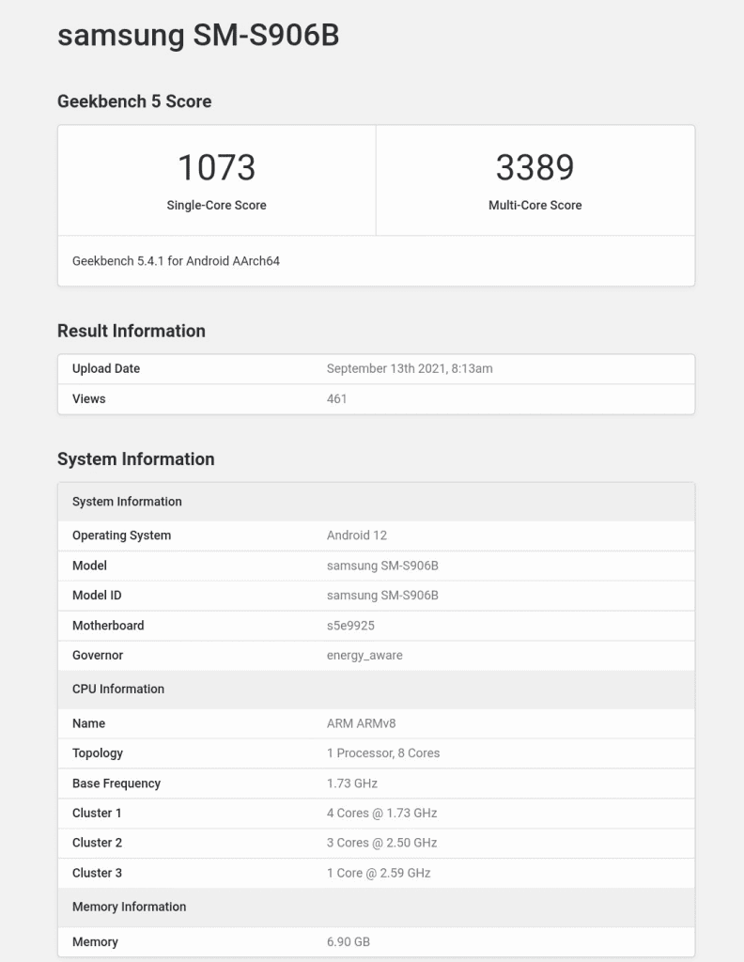The width and height of the screenshot is (744, 962).
Task: Click the samsung SM-S906B page title
Action: tap(198, 35)
